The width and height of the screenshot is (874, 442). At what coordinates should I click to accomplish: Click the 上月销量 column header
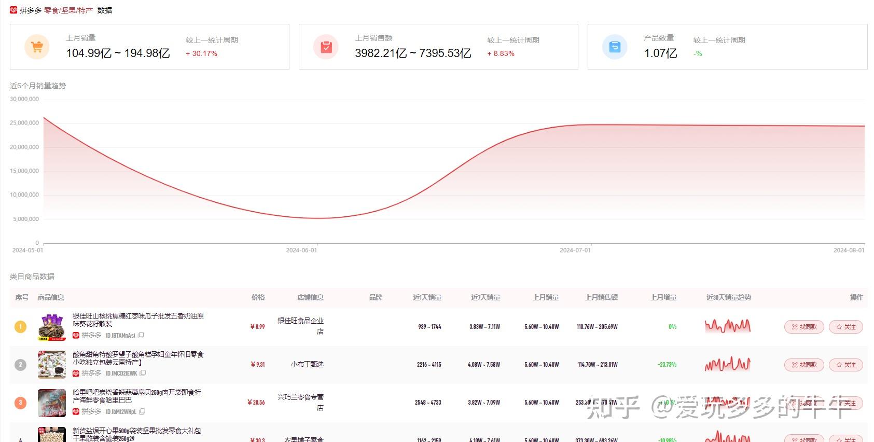point(546,297)
